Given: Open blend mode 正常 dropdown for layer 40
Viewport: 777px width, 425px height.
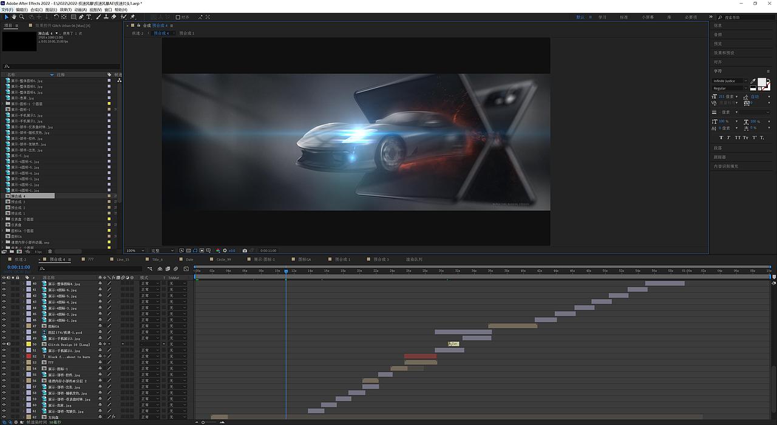Looking at the screenshot, I should (150, 284).
